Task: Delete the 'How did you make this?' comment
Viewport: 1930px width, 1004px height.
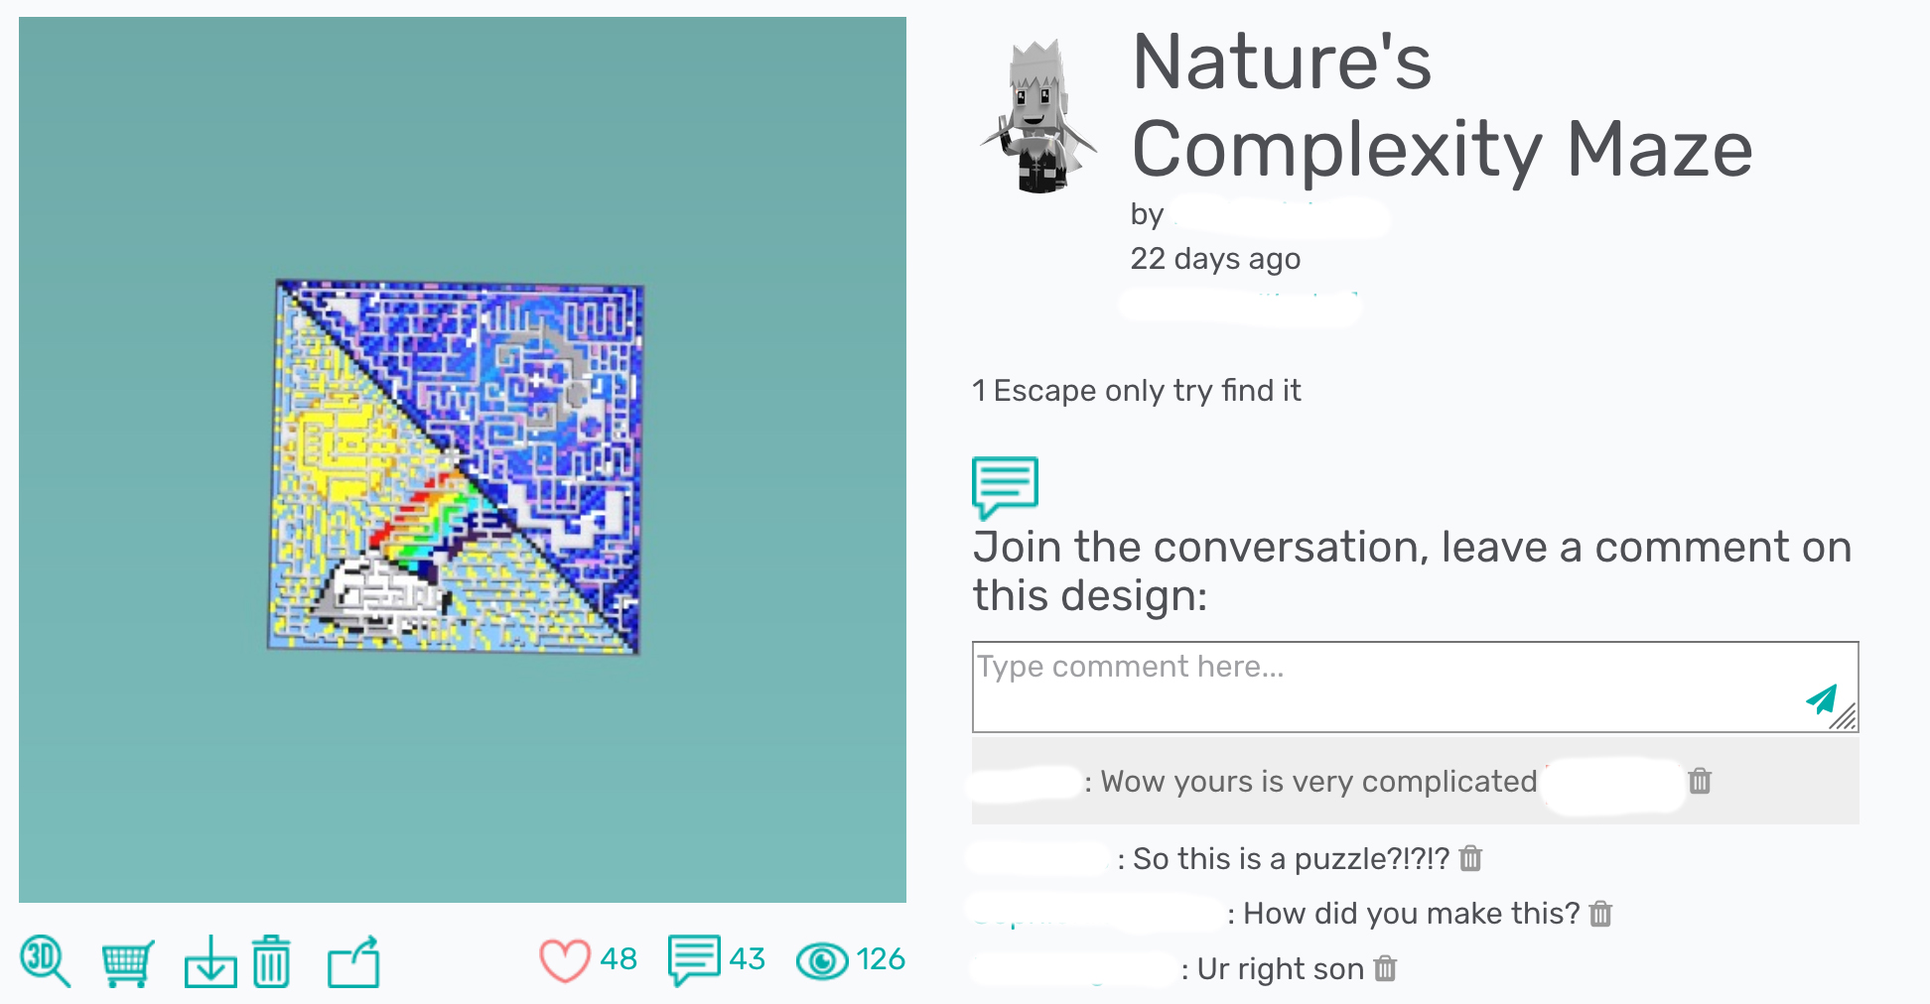Action: click(1600, 913)
